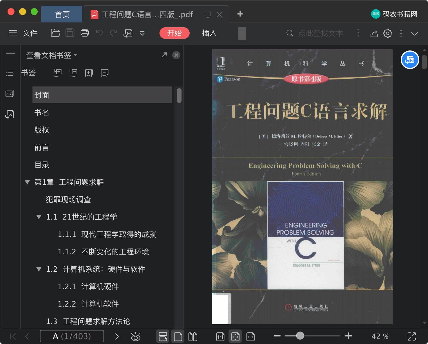Viewport: 428px width, 344px height.
Task: Click collapse all bookmarks icon
Action: click(x=73, y=73)
